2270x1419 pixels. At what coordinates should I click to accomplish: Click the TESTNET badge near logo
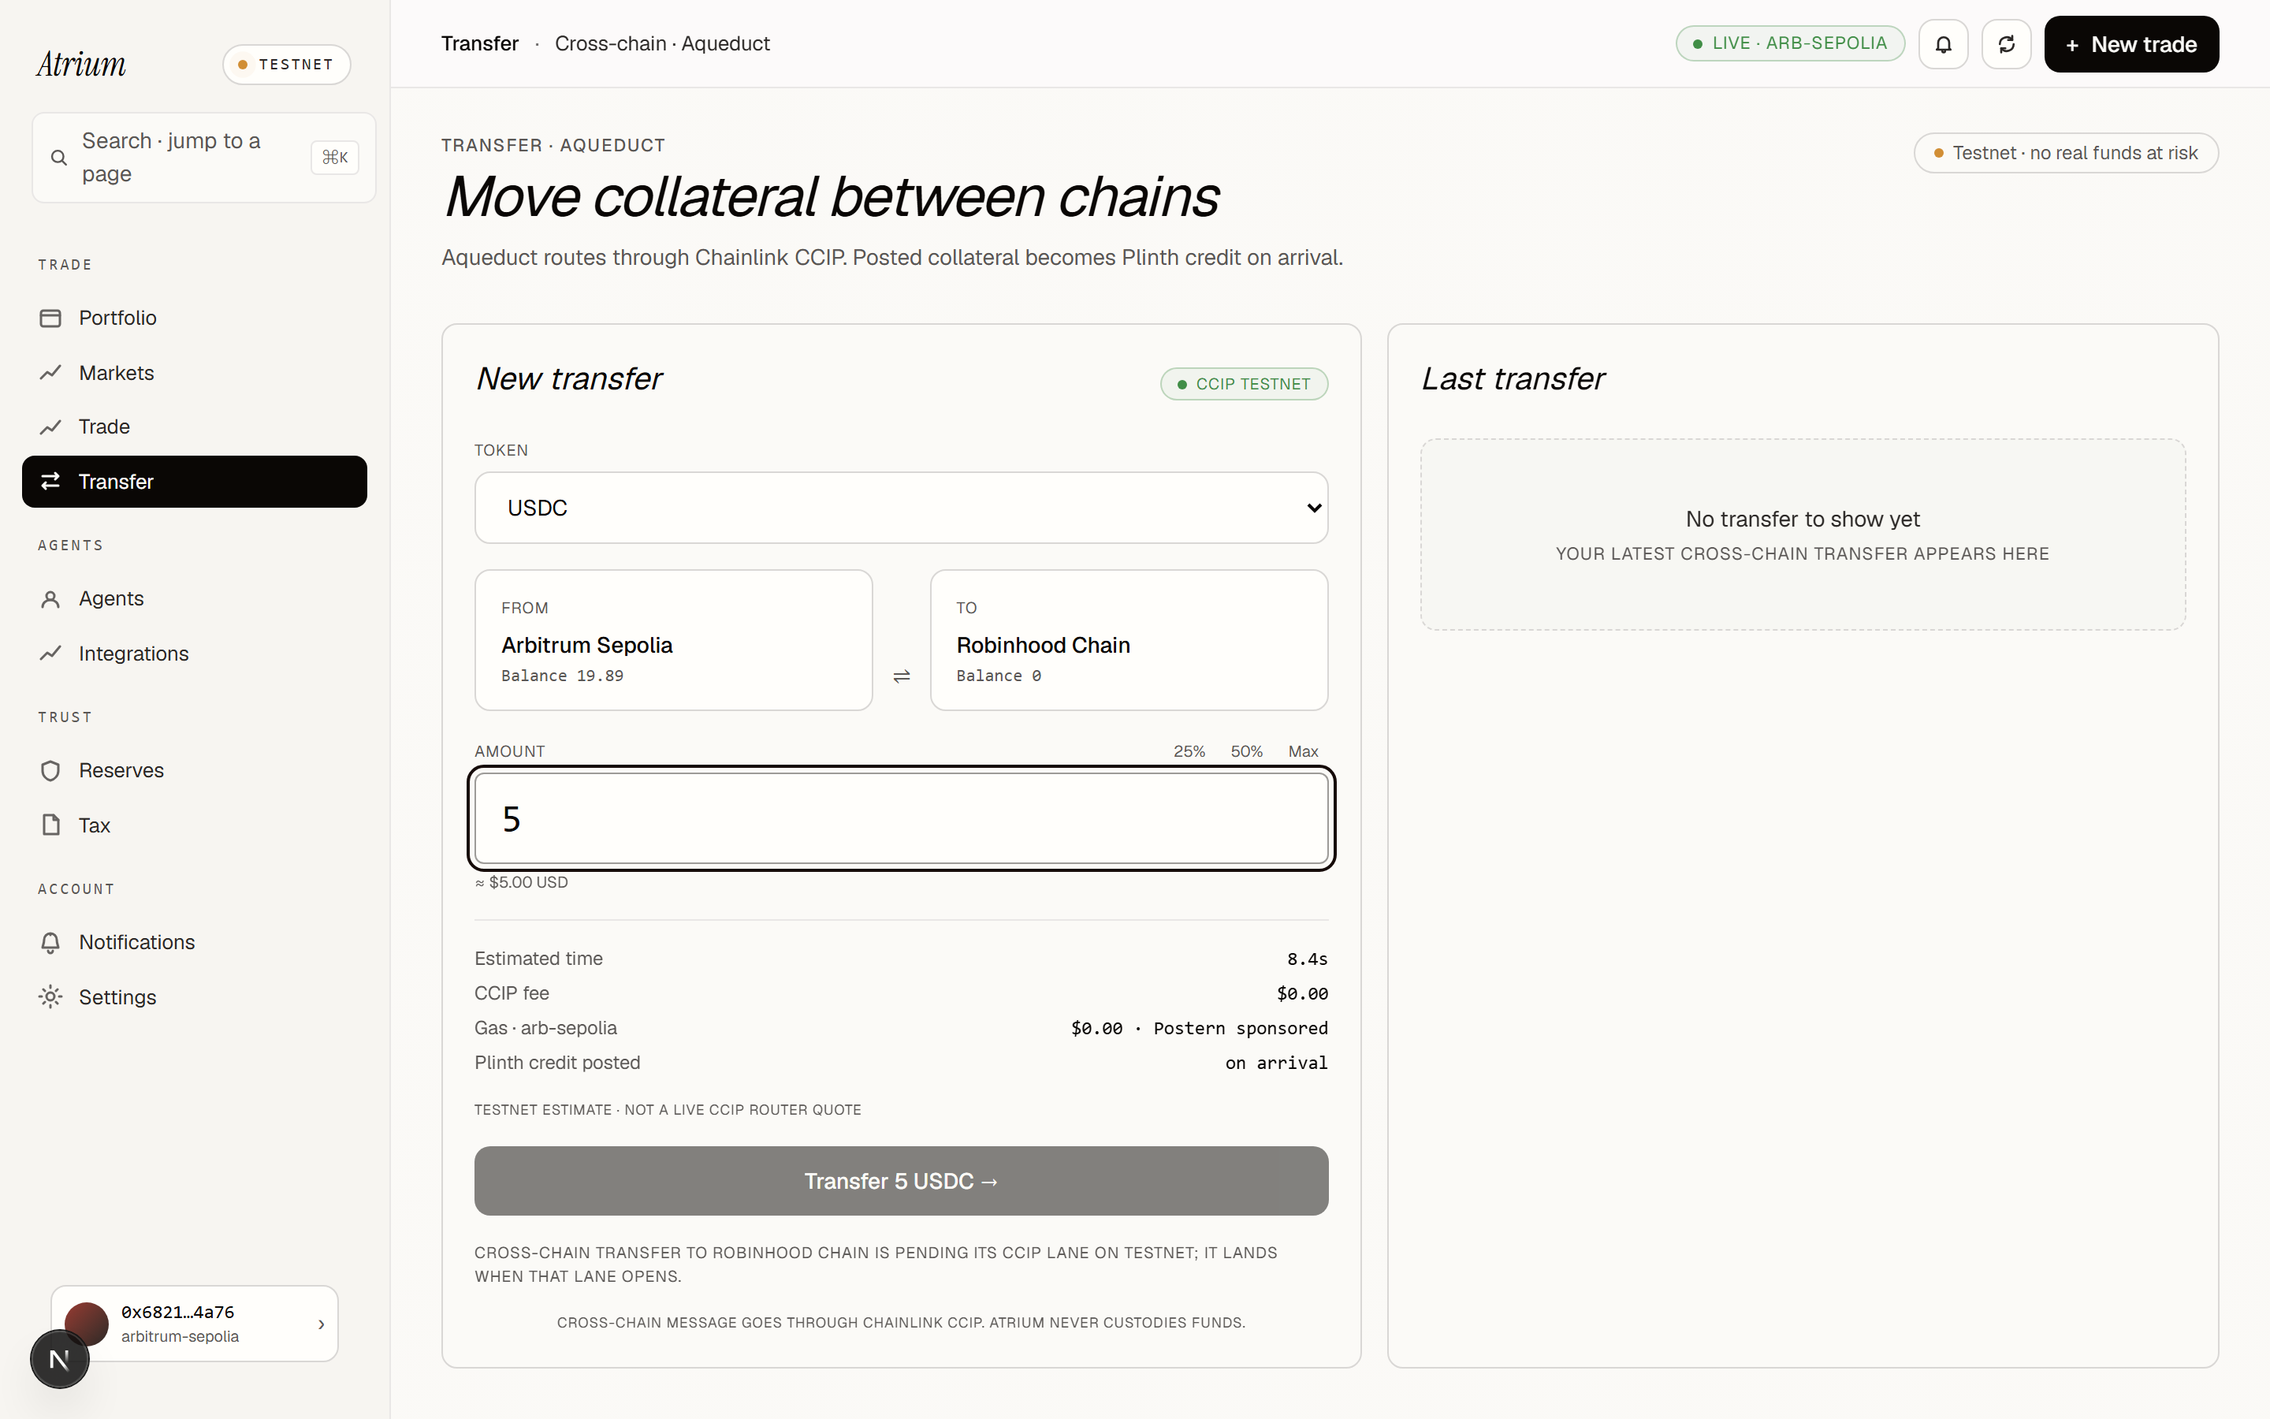[286, 65]
